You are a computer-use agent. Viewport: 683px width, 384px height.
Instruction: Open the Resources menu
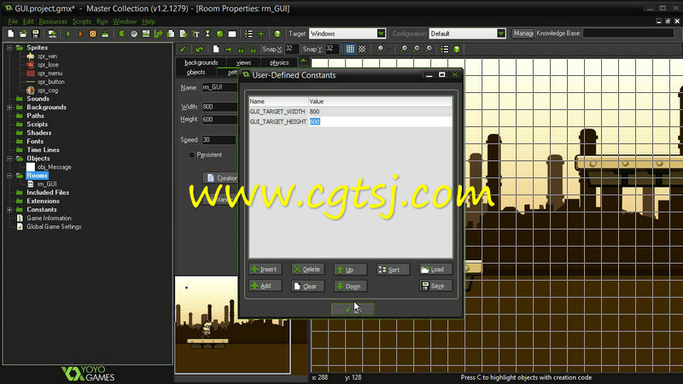(x=53, y=21)
